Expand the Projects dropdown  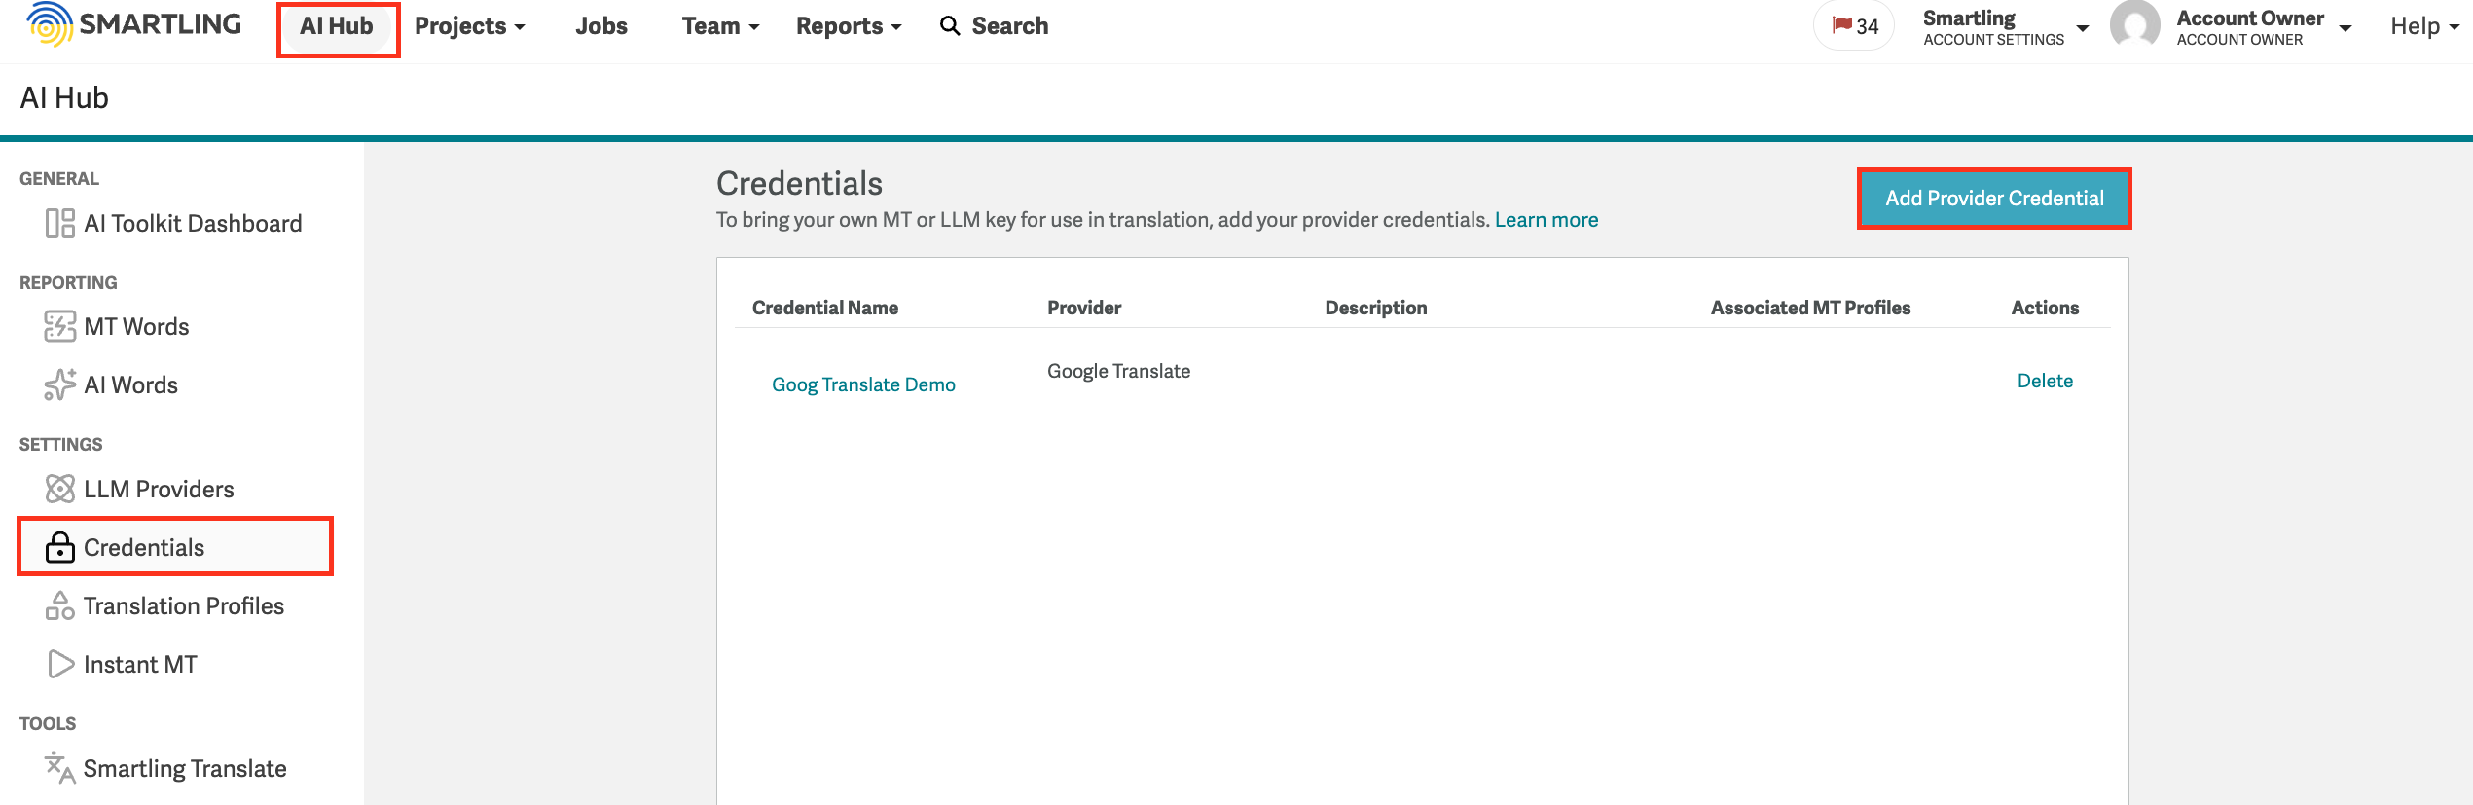coord(469,26)
